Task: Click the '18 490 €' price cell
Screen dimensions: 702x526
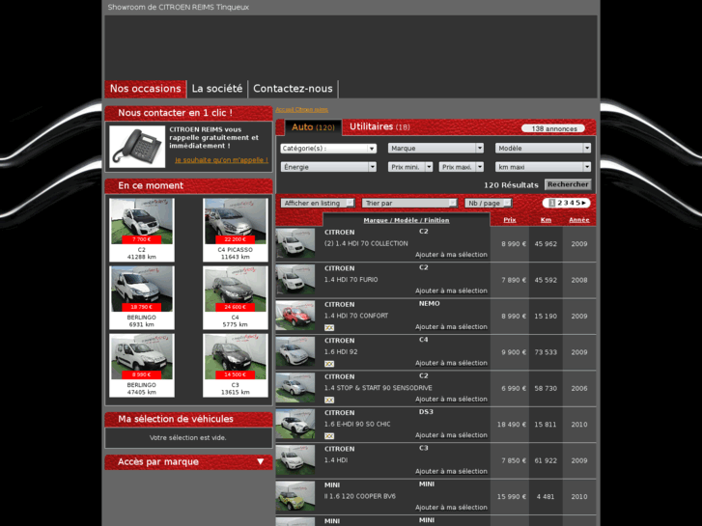Action: point(510,425)
